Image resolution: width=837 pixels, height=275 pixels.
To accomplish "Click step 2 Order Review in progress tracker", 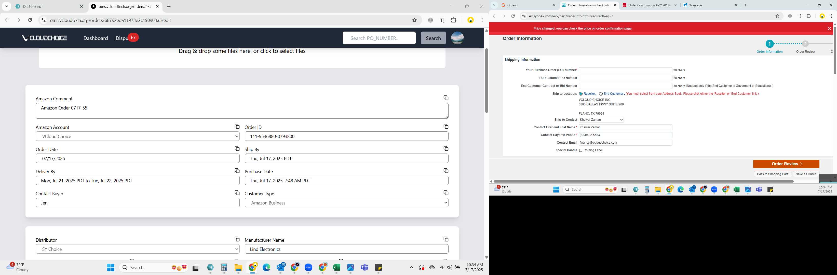I will [805, 44].
